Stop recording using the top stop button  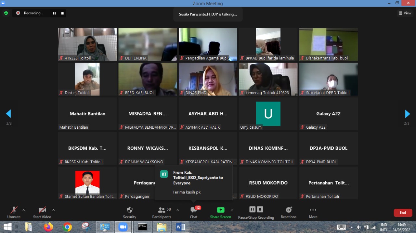point(62,13)
